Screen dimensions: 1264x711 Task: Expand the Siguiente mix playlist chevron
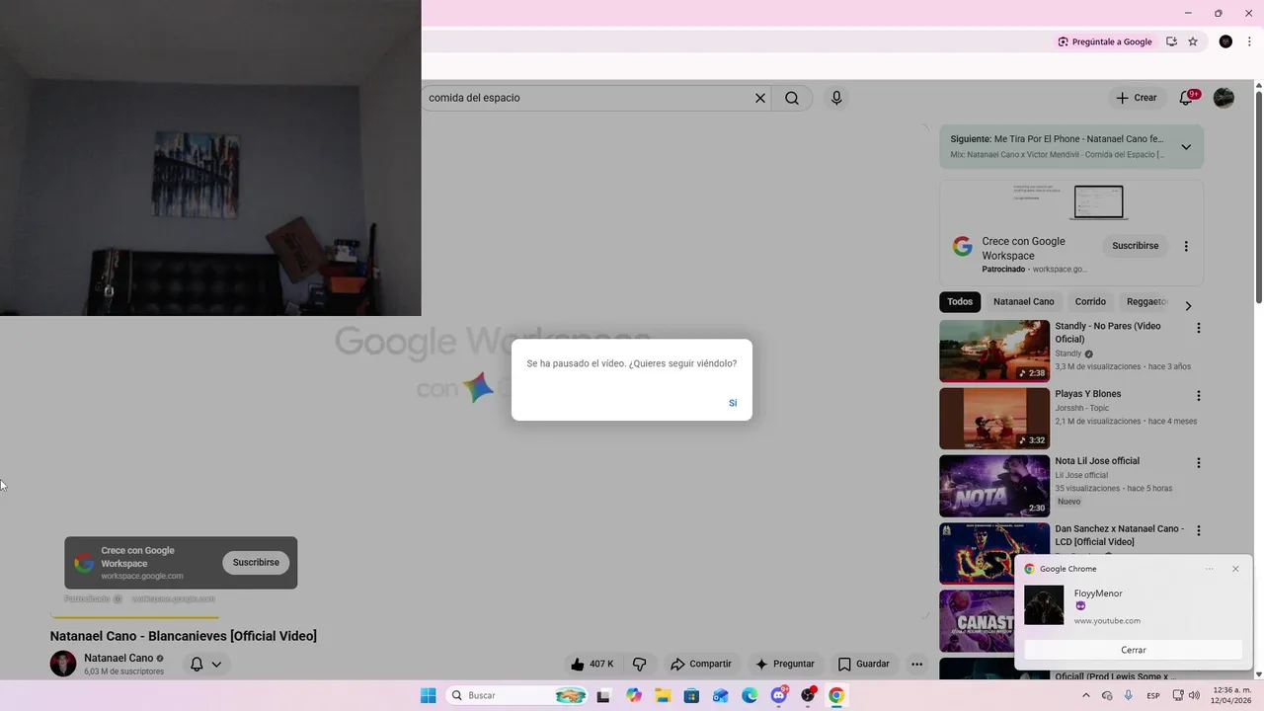tap(1186, 146)
